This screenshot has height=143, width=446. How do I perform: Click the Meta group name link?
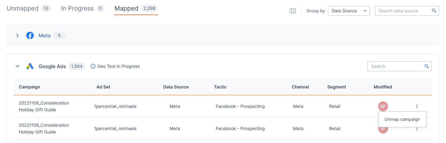click(x=45, y=35)
